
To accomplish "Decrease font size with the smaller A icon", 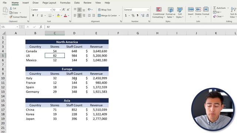I will (x=68, y=10).
